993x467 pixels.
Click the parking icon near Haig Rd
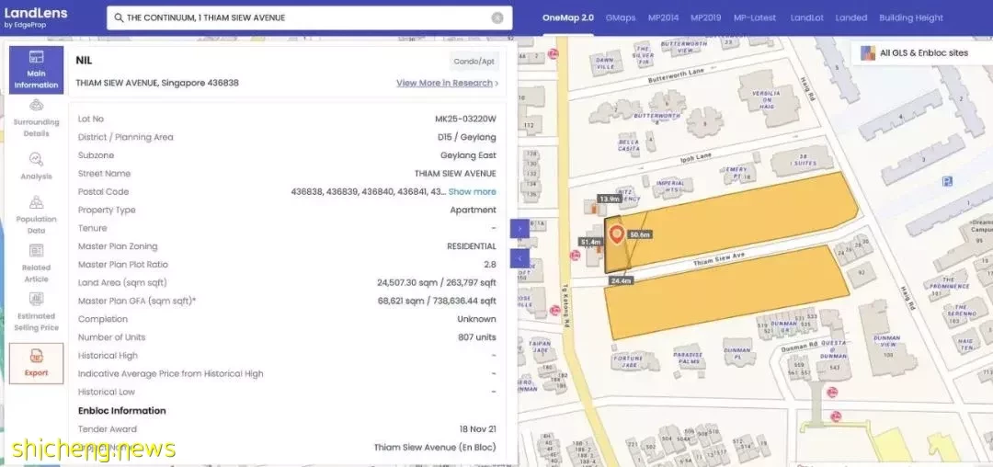click(x=947, y=182)
